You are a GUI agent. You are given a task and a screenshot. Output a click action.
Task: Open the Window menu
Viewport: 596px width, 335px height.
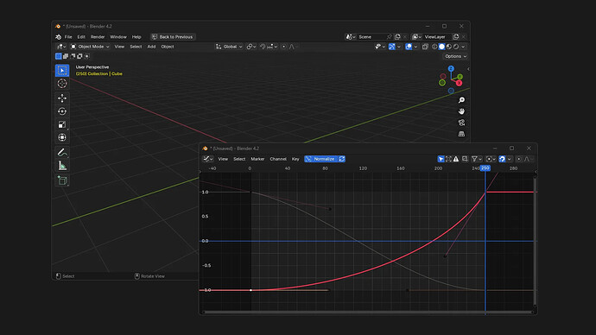118,37
